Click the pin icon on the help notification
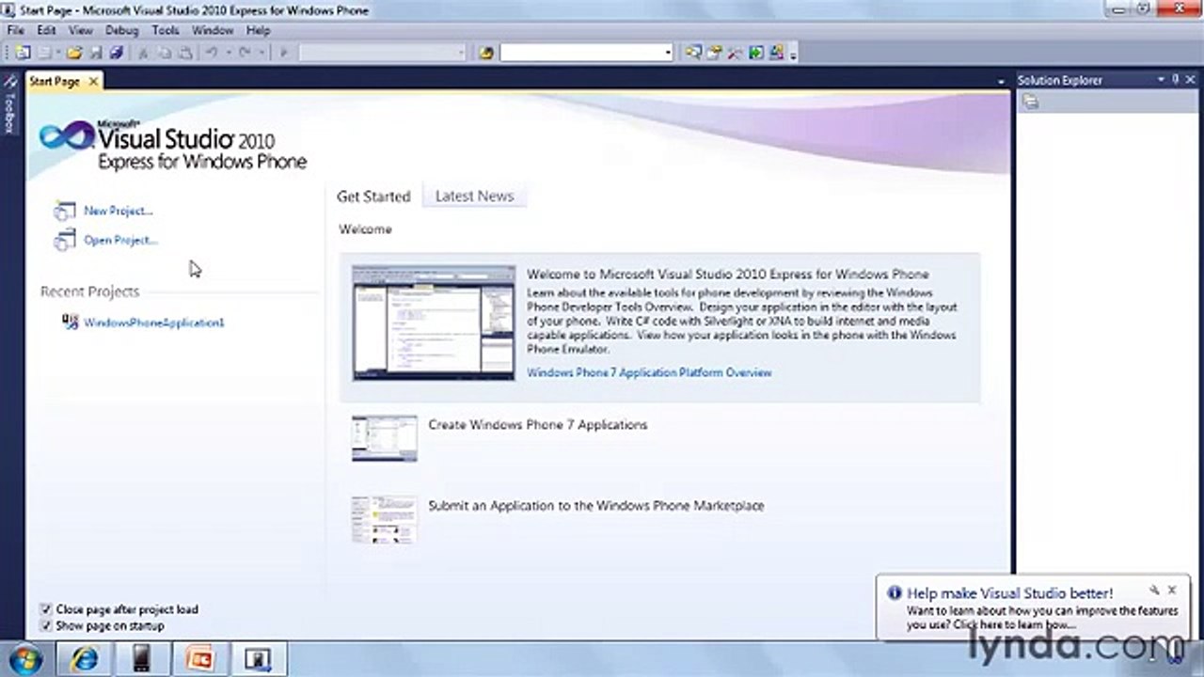1204x677 pixels. (1154, 590)
